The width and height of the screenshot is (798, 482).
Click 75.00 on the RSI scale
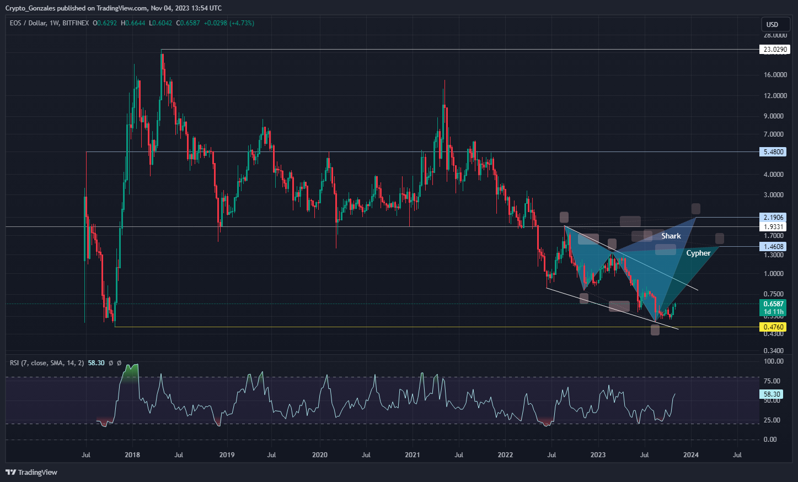click(772, 381)
